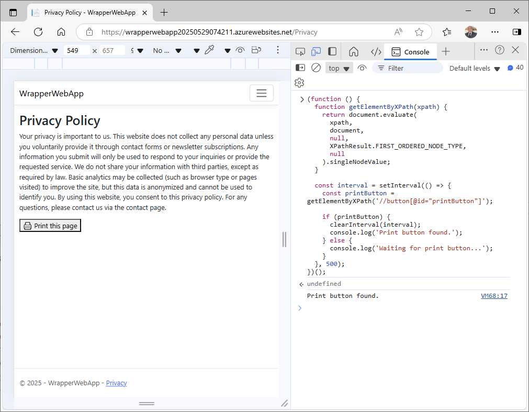Viewport: 529px width, 412px height.
Task: Select the undefined return value line
Action: [x=324, y=284]
